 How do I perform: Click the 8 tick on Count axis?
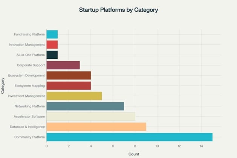[x=135, y=146]
